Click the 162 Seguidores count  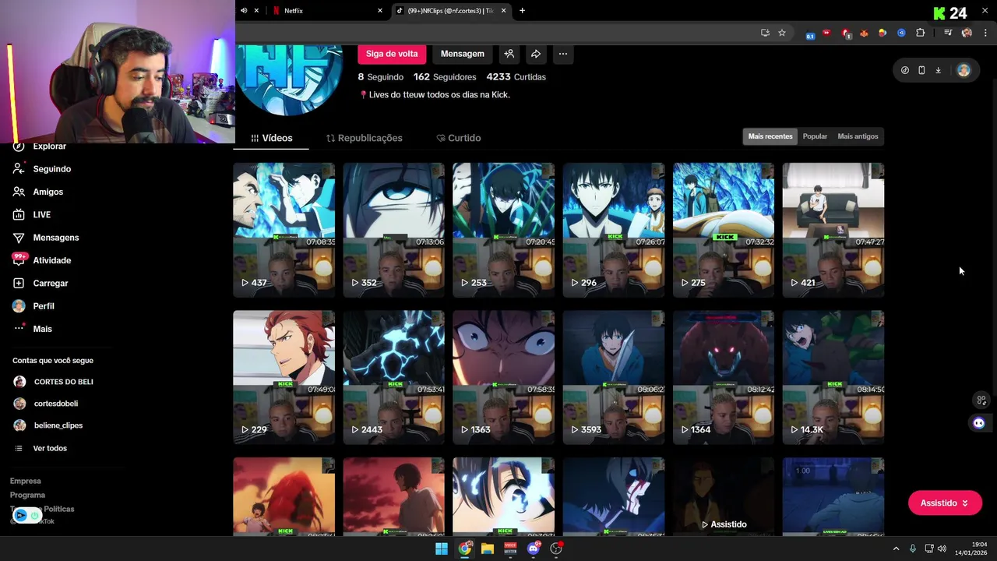(x=445, y=77)
